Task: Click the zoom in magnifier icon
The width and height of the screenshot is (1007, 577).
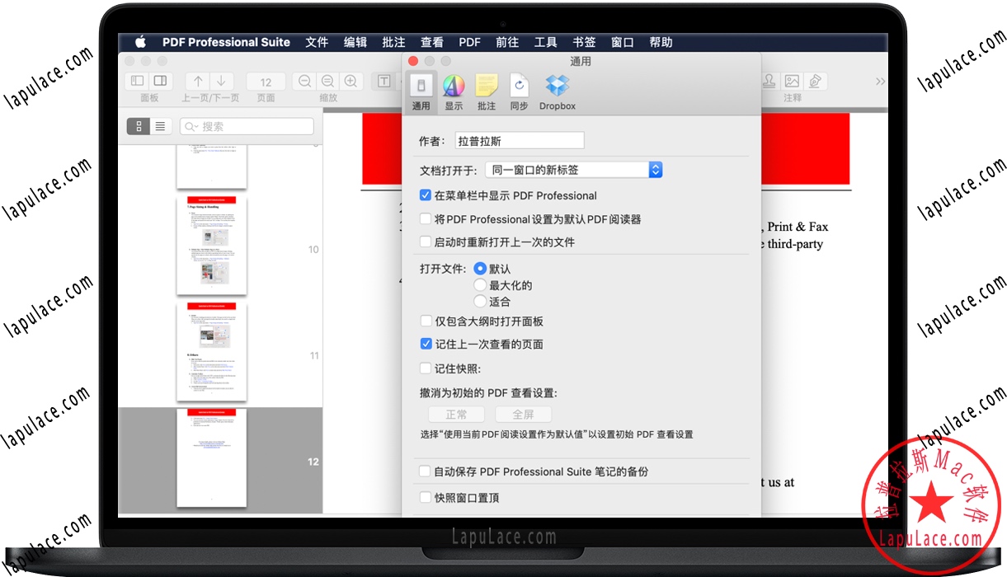Action: click(x=351, y=81)
